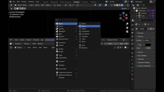Click the pan view hand icon
Screen dimensions: 164x92
click(x=127, y=28)
